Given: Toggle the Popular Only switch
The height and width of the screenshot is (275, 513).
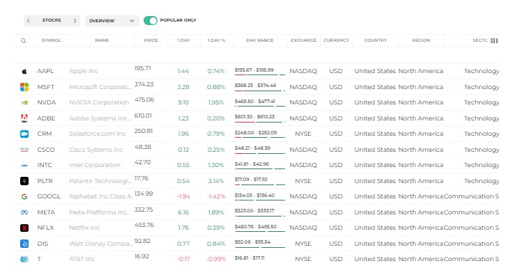Looking at the screenshot, I should click(151, 20).
